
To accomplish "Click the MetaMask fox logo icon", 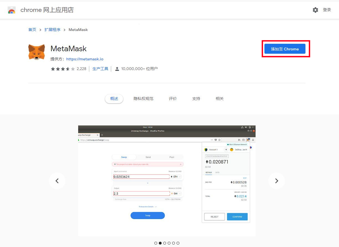I will pos(37,52).
